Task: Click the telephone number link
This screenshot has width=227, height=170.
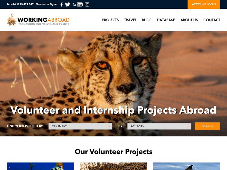Action: (x=20, y=4)
